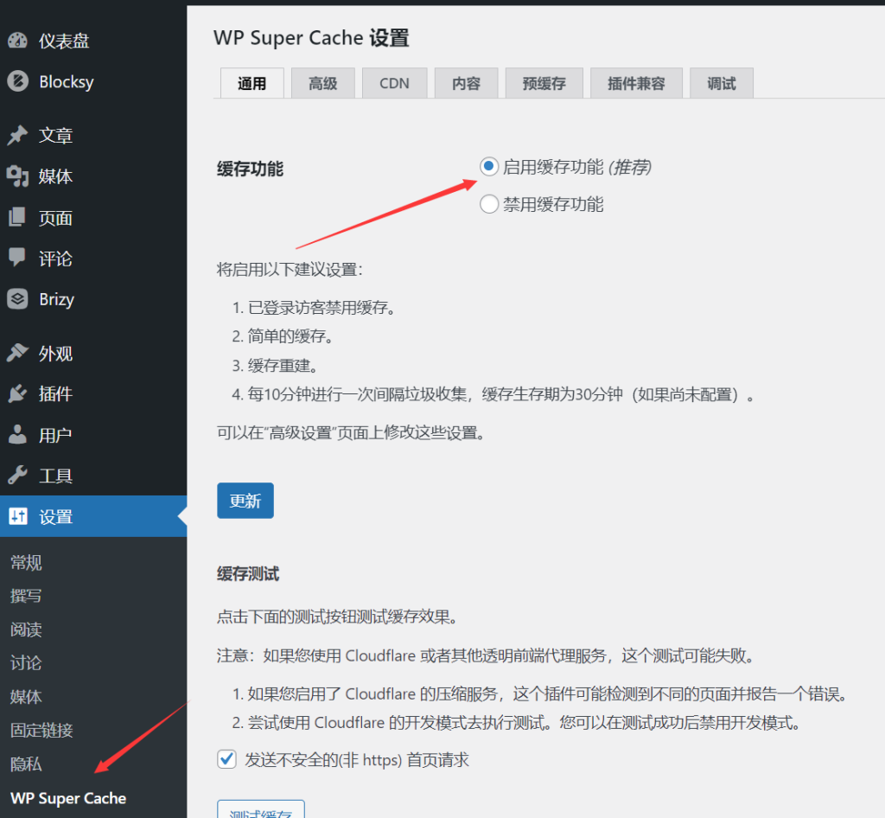Click the Pages icon in sidebar
This screenshot has height=818, width=885.
17,218
